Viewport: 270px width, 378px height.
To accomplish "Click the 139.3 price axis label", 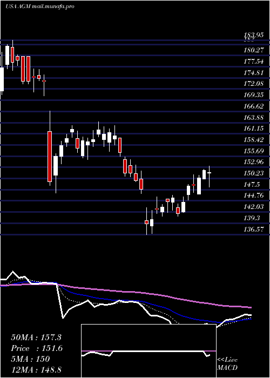I will (x=252, y=218).
